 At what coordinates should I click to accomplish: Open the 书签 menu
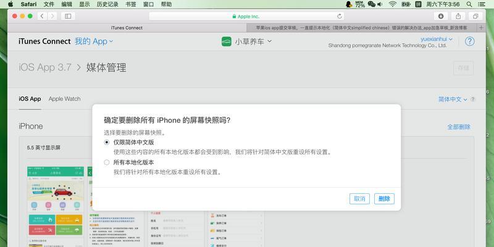130,4
